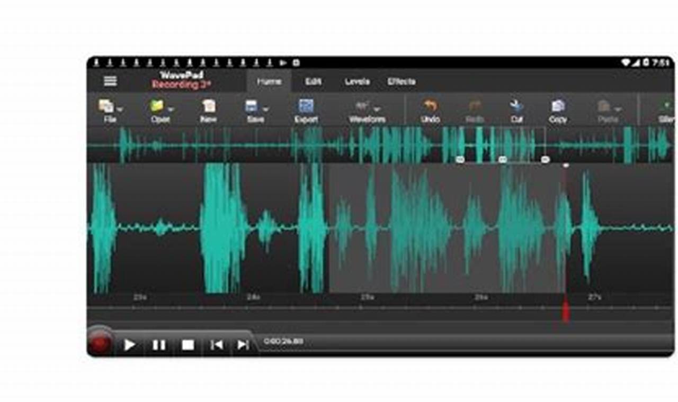Click the Paste clipboard icon

(604, 106)
